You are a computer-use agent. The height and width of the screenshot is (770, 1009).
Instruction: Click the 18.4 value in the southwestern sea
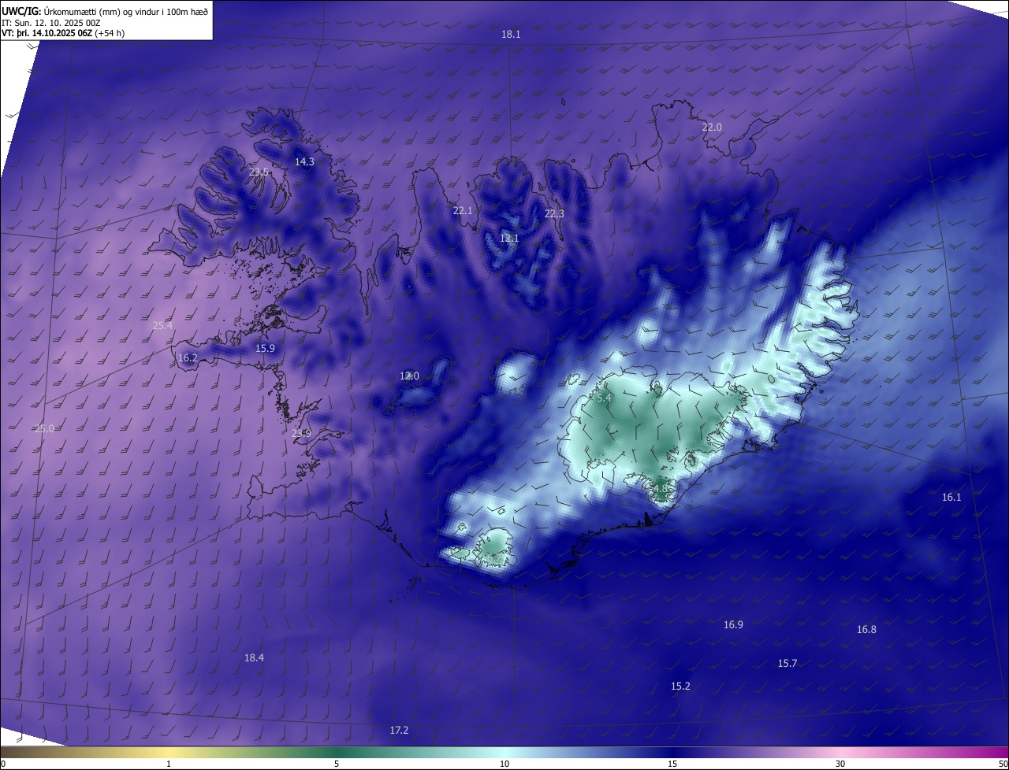(254, 657)
